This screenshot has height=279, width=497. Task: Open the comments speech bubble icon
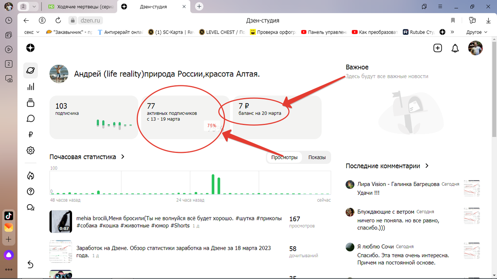click(31, 118)
